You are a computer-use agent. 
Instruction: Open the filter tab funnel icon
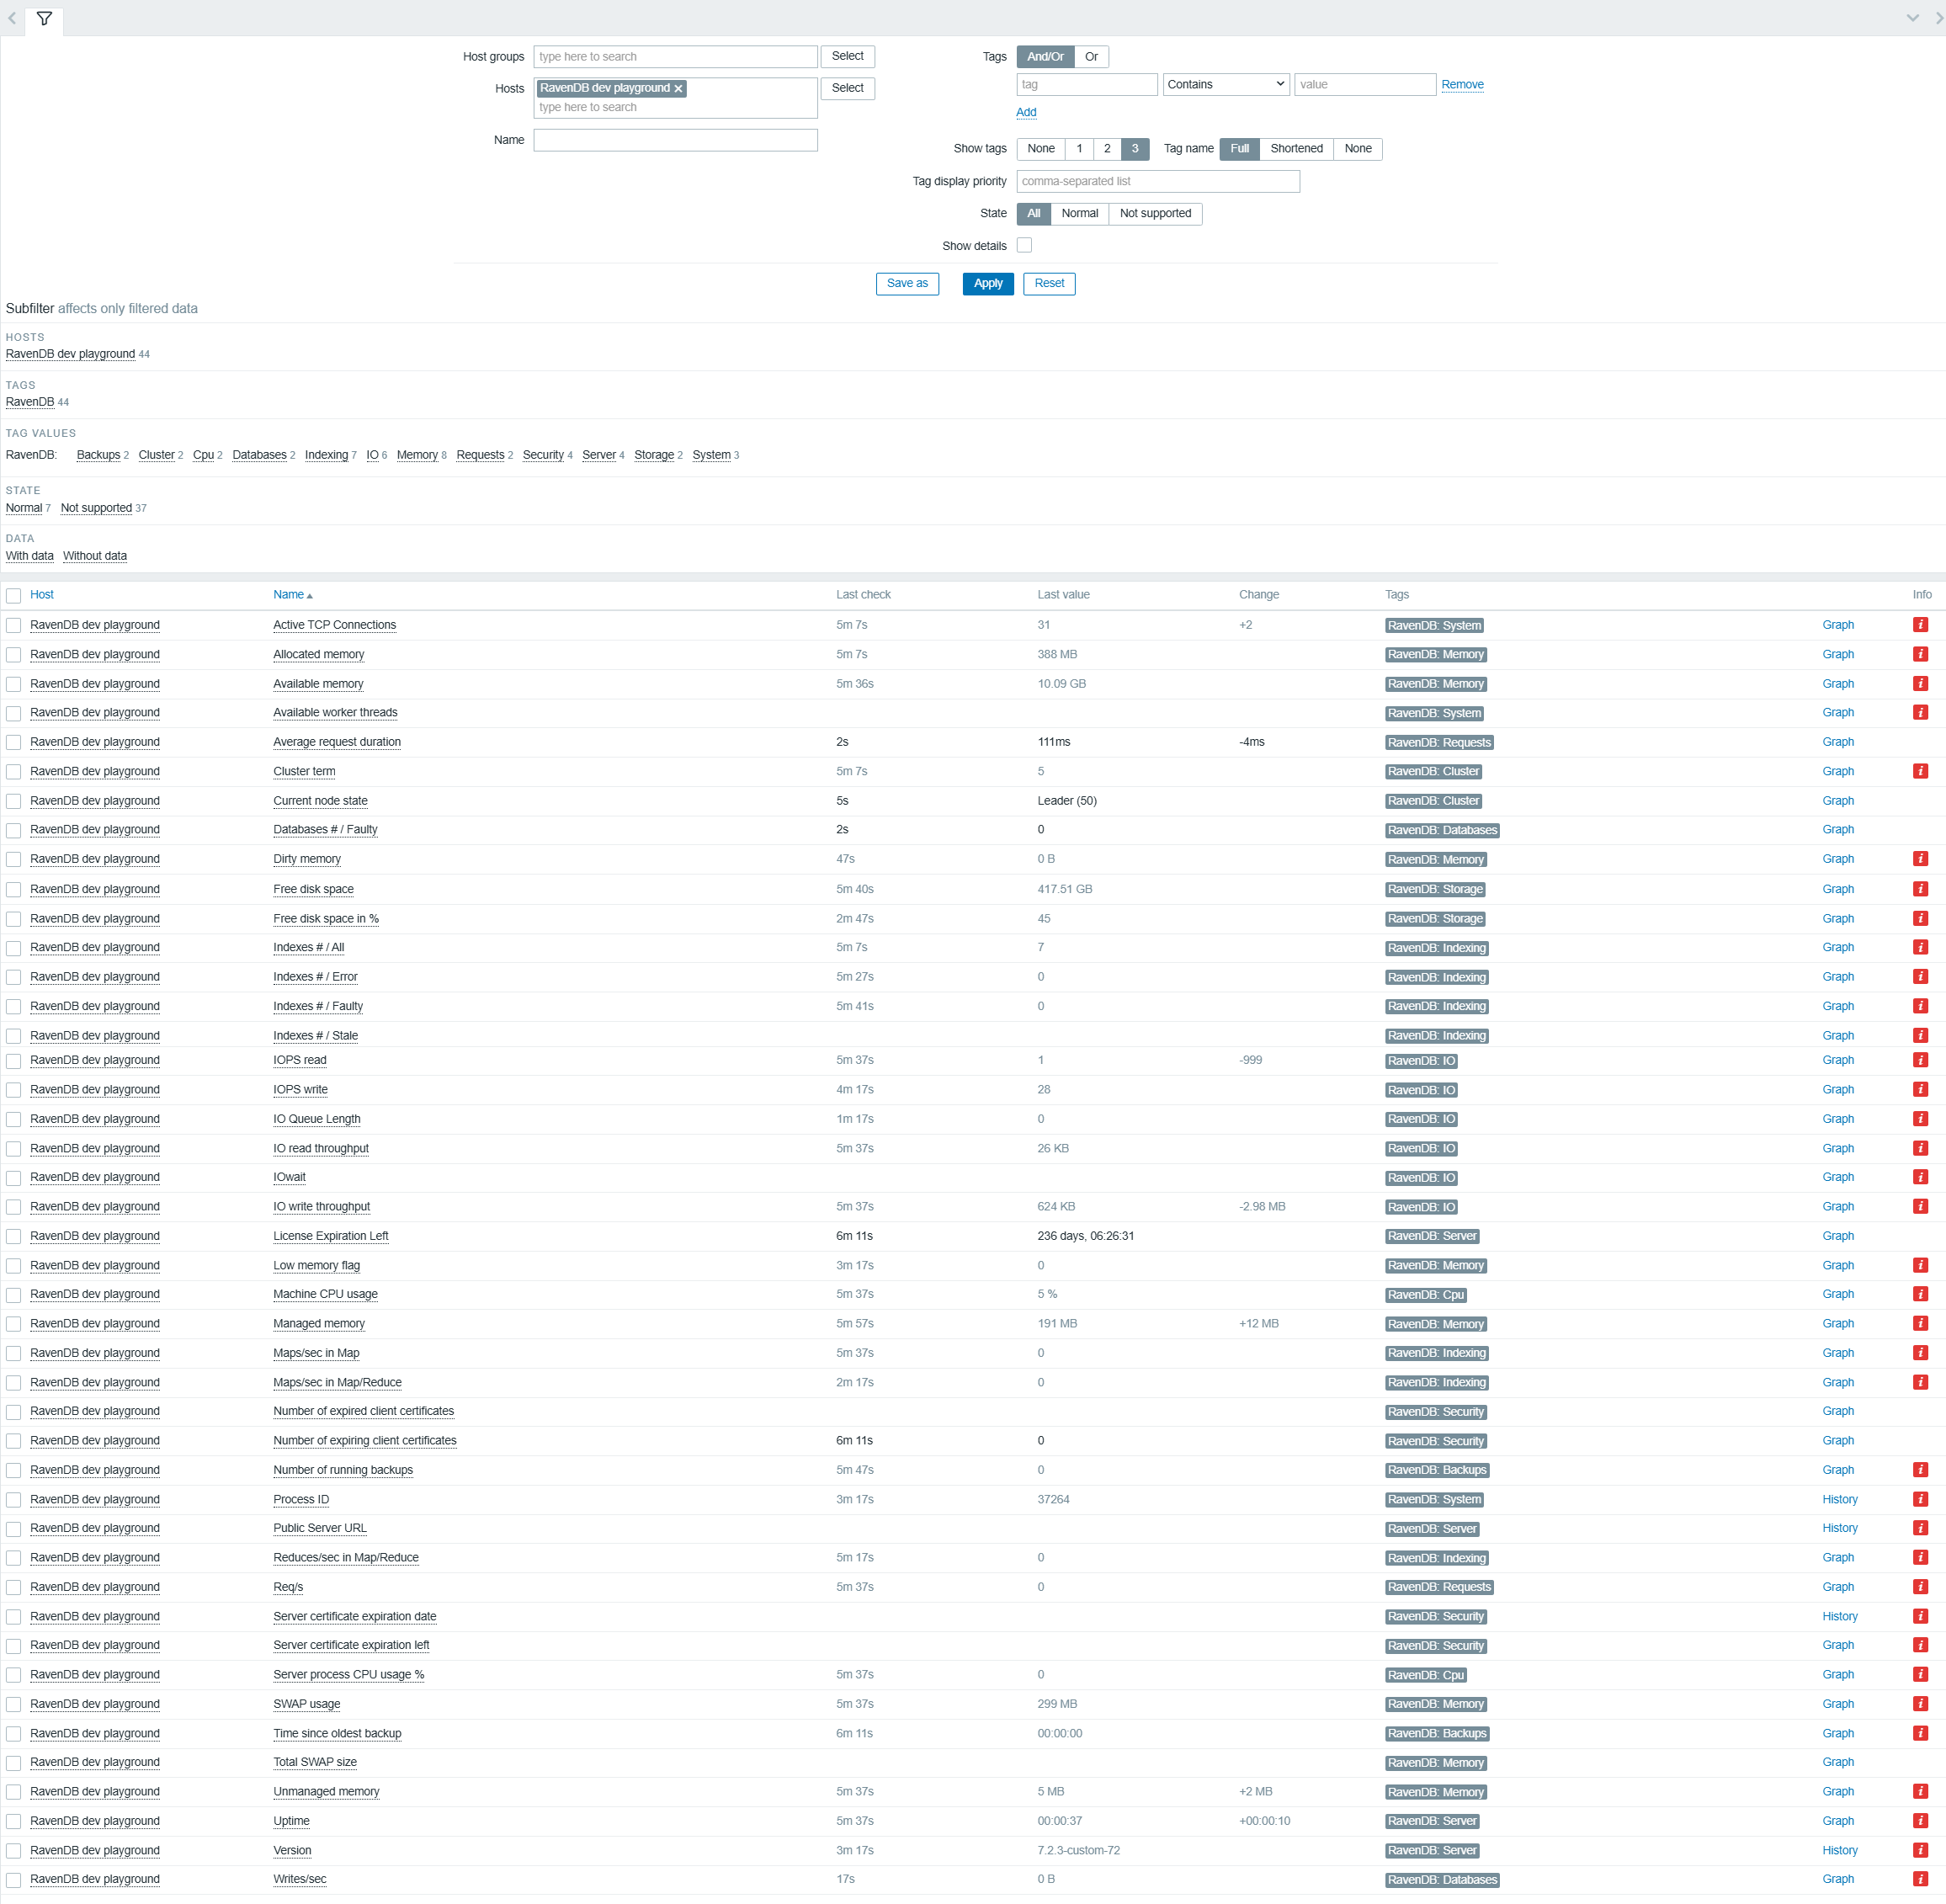click(44, 18)
